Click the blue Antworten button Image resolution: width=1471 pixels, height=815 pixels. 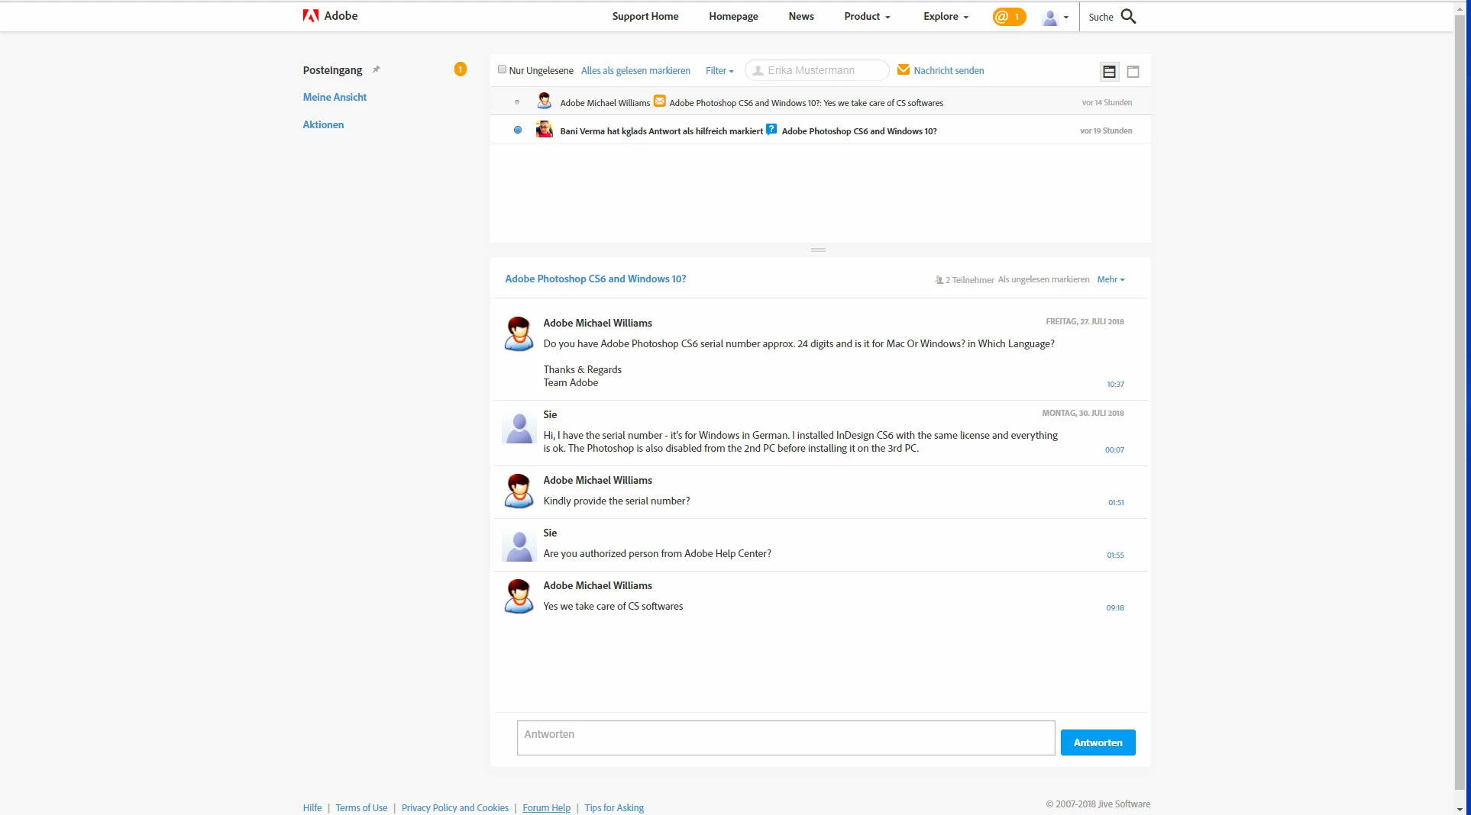coord(1098,743)
